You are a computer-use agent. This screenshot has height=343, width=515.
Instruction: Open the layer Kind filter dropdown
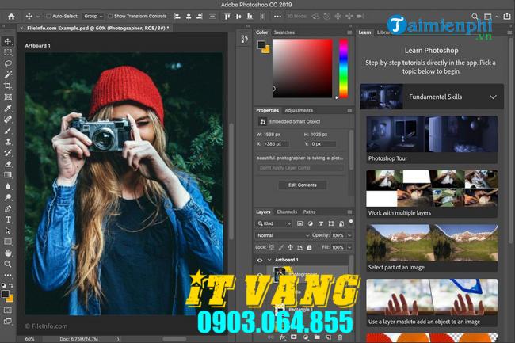(274, 223)
